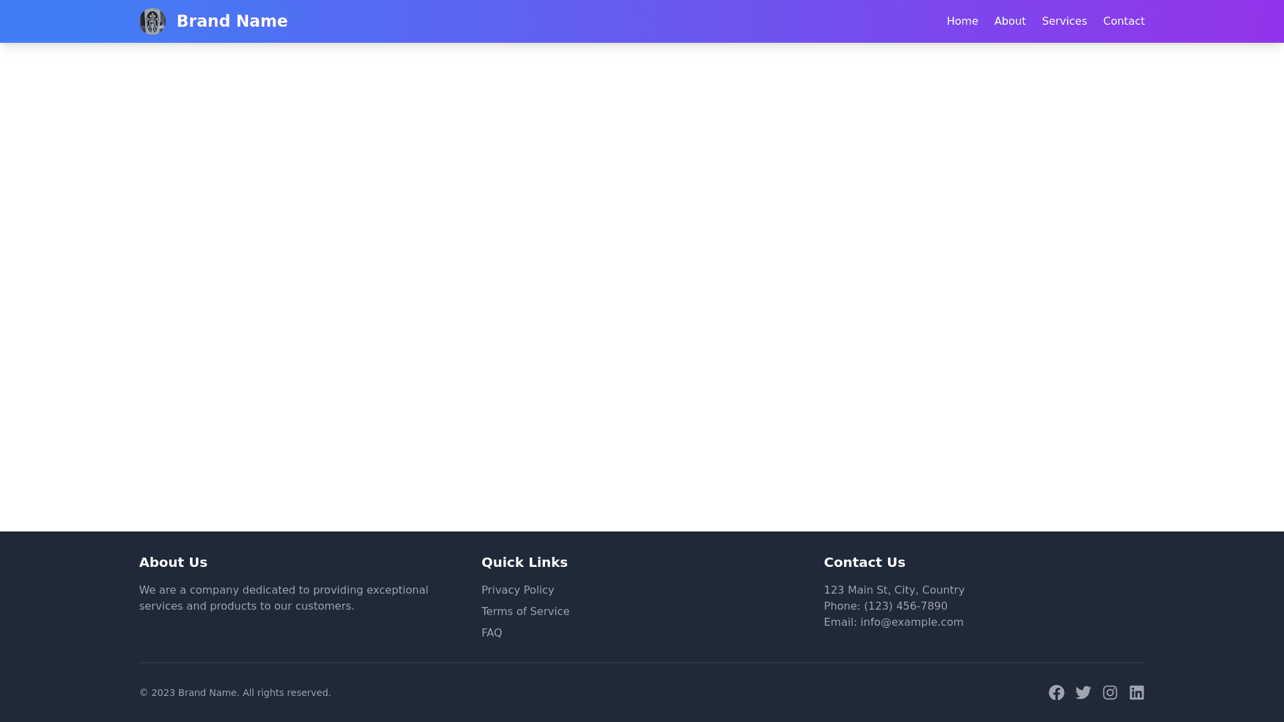The height and width of the screenshot is (722, 1284).
Task: Click the circular brand logo image
Action: [152, 21]
